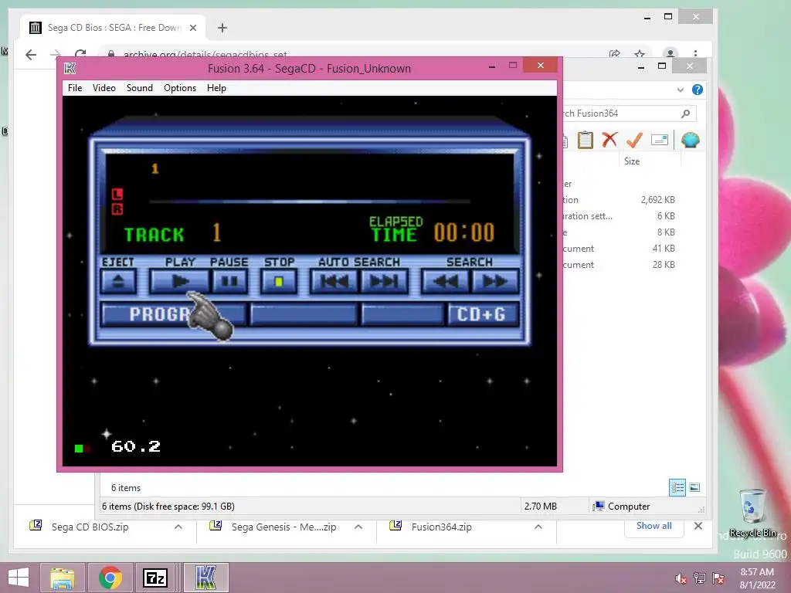Rewind using the Search backward button
Screen dimensions: 791x593
[446, 281]
